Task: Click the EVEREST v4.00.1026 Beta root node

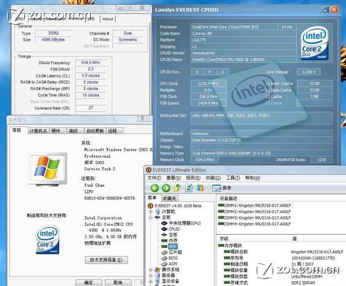Action: (178, 206)
